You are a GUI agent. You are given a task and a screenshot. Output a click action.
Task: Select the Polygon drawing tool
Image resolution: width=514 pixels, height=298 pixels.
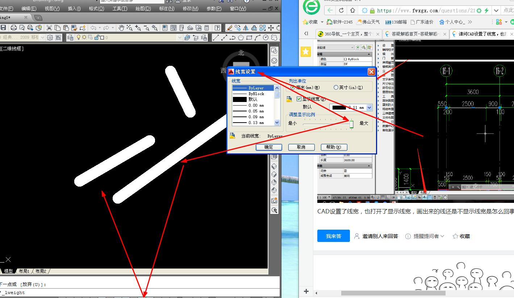click(x=241, y=37)
